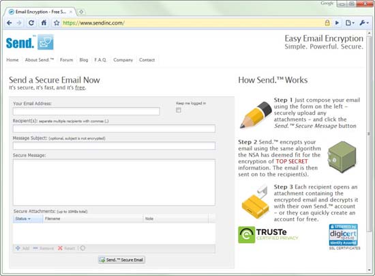Click the green safe icon beside Step 2
375x276 pixels.
coord(342,157)
